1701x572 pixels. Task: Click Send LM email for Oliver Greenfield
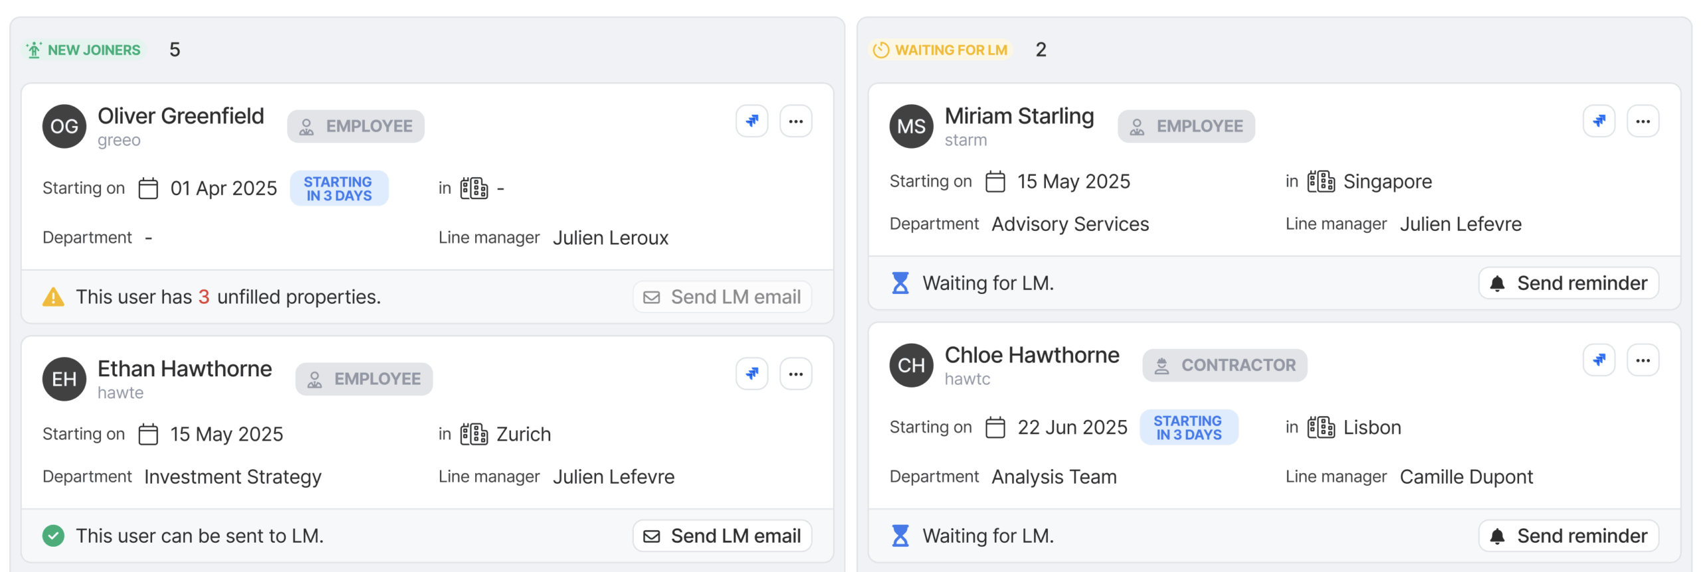pyautogui.click(x=722, y=297)
